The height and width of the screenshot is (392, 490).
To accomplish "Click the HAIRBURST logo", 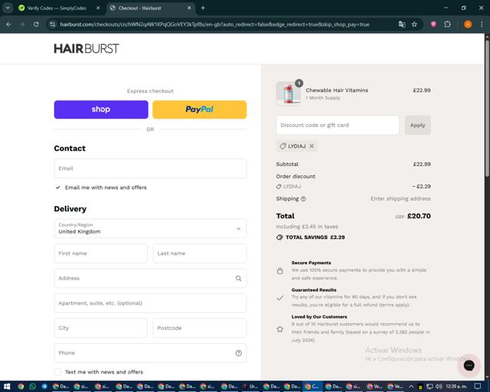I will (87, 49).
